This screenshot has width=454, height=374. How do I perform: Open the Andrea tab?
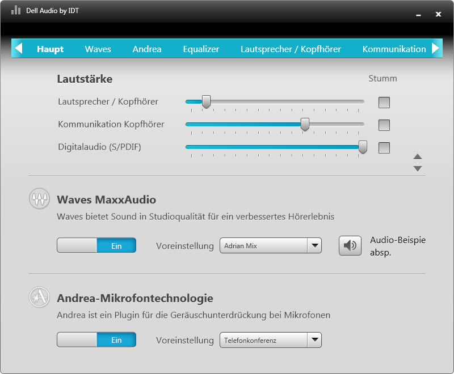147,49
